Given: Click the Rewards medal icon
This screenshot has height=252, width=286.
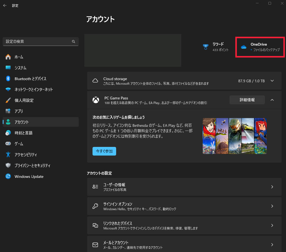Looking at the screenshot, I should coord(206,47).
